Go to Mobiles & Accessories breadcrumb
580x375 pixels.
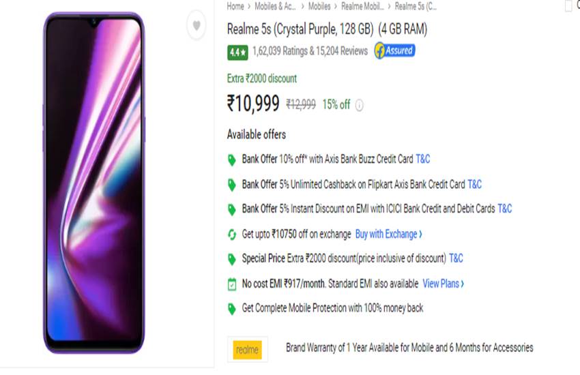[274, 6]
